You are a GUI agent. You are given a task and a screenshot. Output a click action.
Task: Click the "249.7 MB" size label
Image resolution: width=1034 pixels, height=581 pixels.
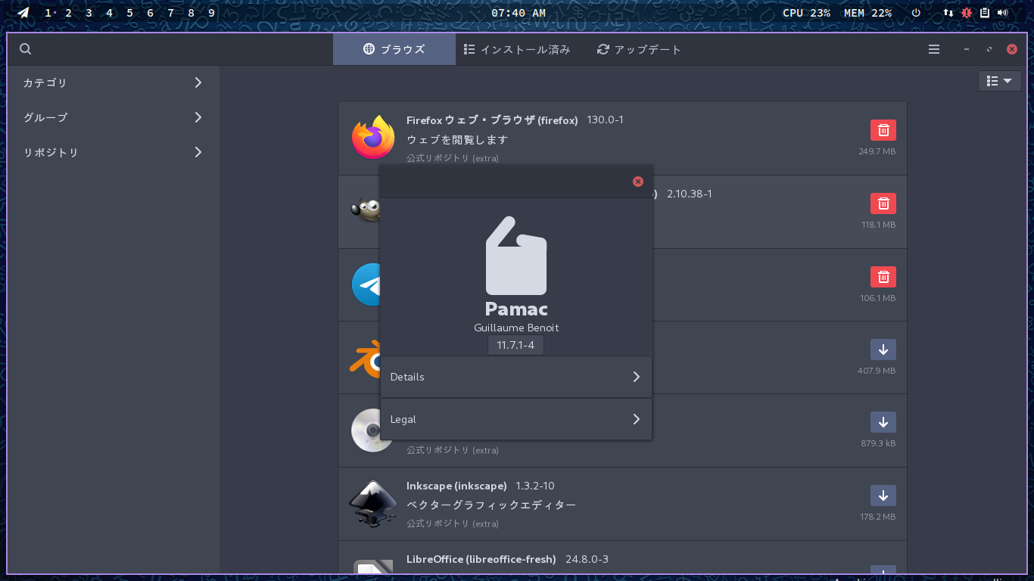tap(877, 151)
